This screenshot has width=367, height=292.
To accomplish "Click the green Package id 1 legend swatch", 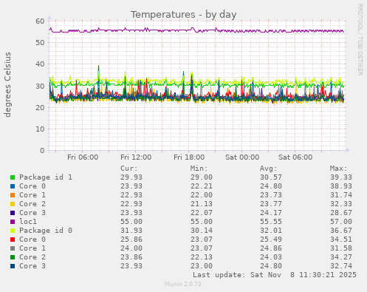I will (x=13, y=177).
